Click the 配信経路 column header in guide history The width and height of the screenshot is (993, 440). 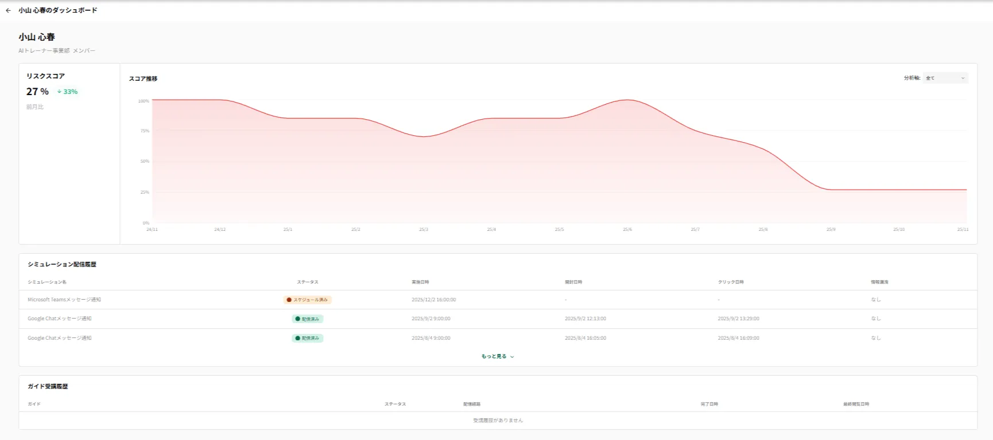pyautogui.click(x=472, y=404)
